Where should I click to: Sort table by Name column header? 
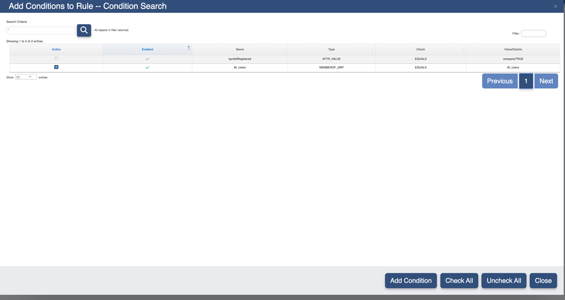(x=240, y=49)
